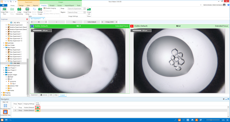Select the SONICC TPEF folder
Screen dimensions: 230x122
(14, 86)
